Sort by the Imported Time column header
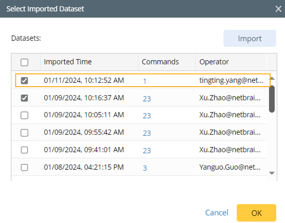 click(68, 62)
